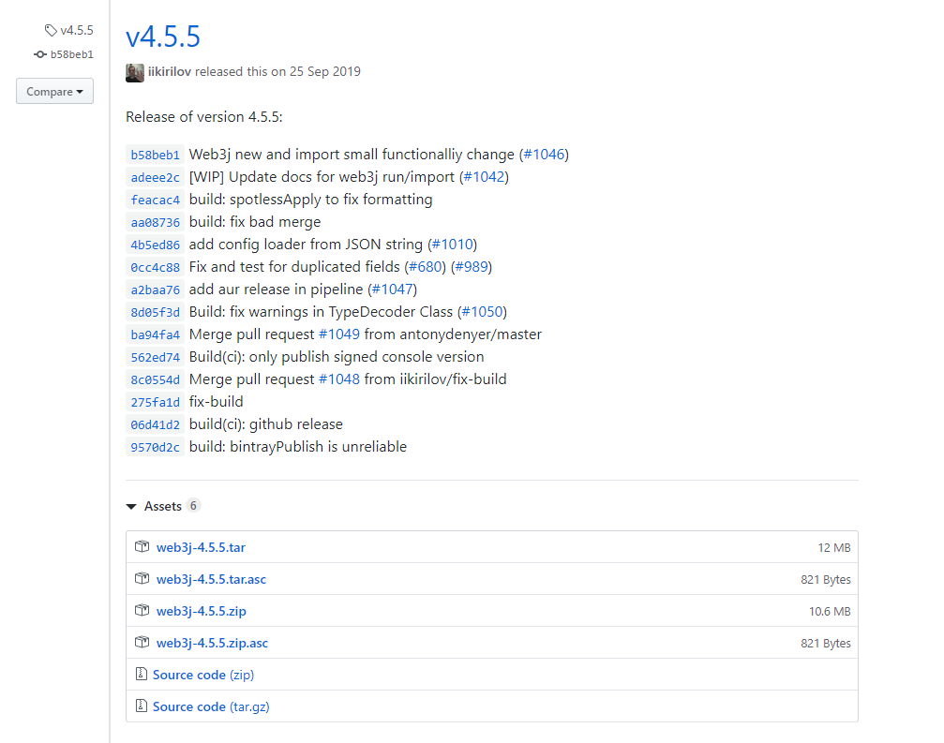Click the '12 MB' file size
Viewport: 944px width, 743px height.
click(833, 547)
